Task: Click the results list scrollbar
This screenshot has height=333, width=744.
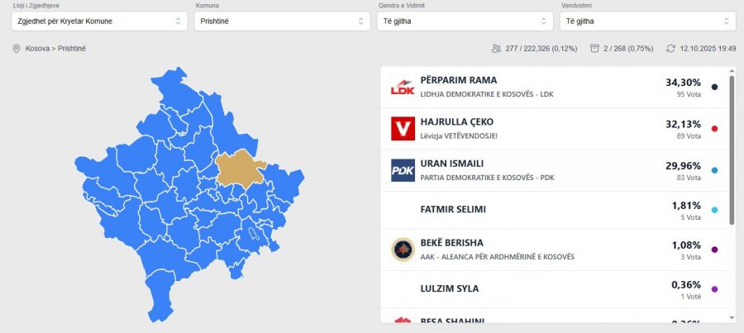Action: pos(732,149)
